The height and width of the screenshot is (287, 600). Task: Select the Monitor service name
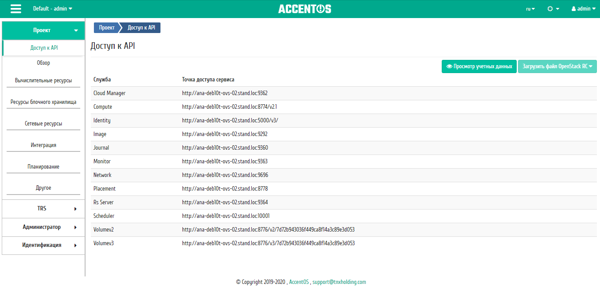coord(102,162)
